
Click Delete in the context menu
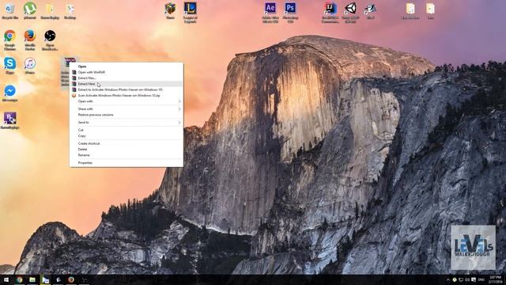coord(126,150)
